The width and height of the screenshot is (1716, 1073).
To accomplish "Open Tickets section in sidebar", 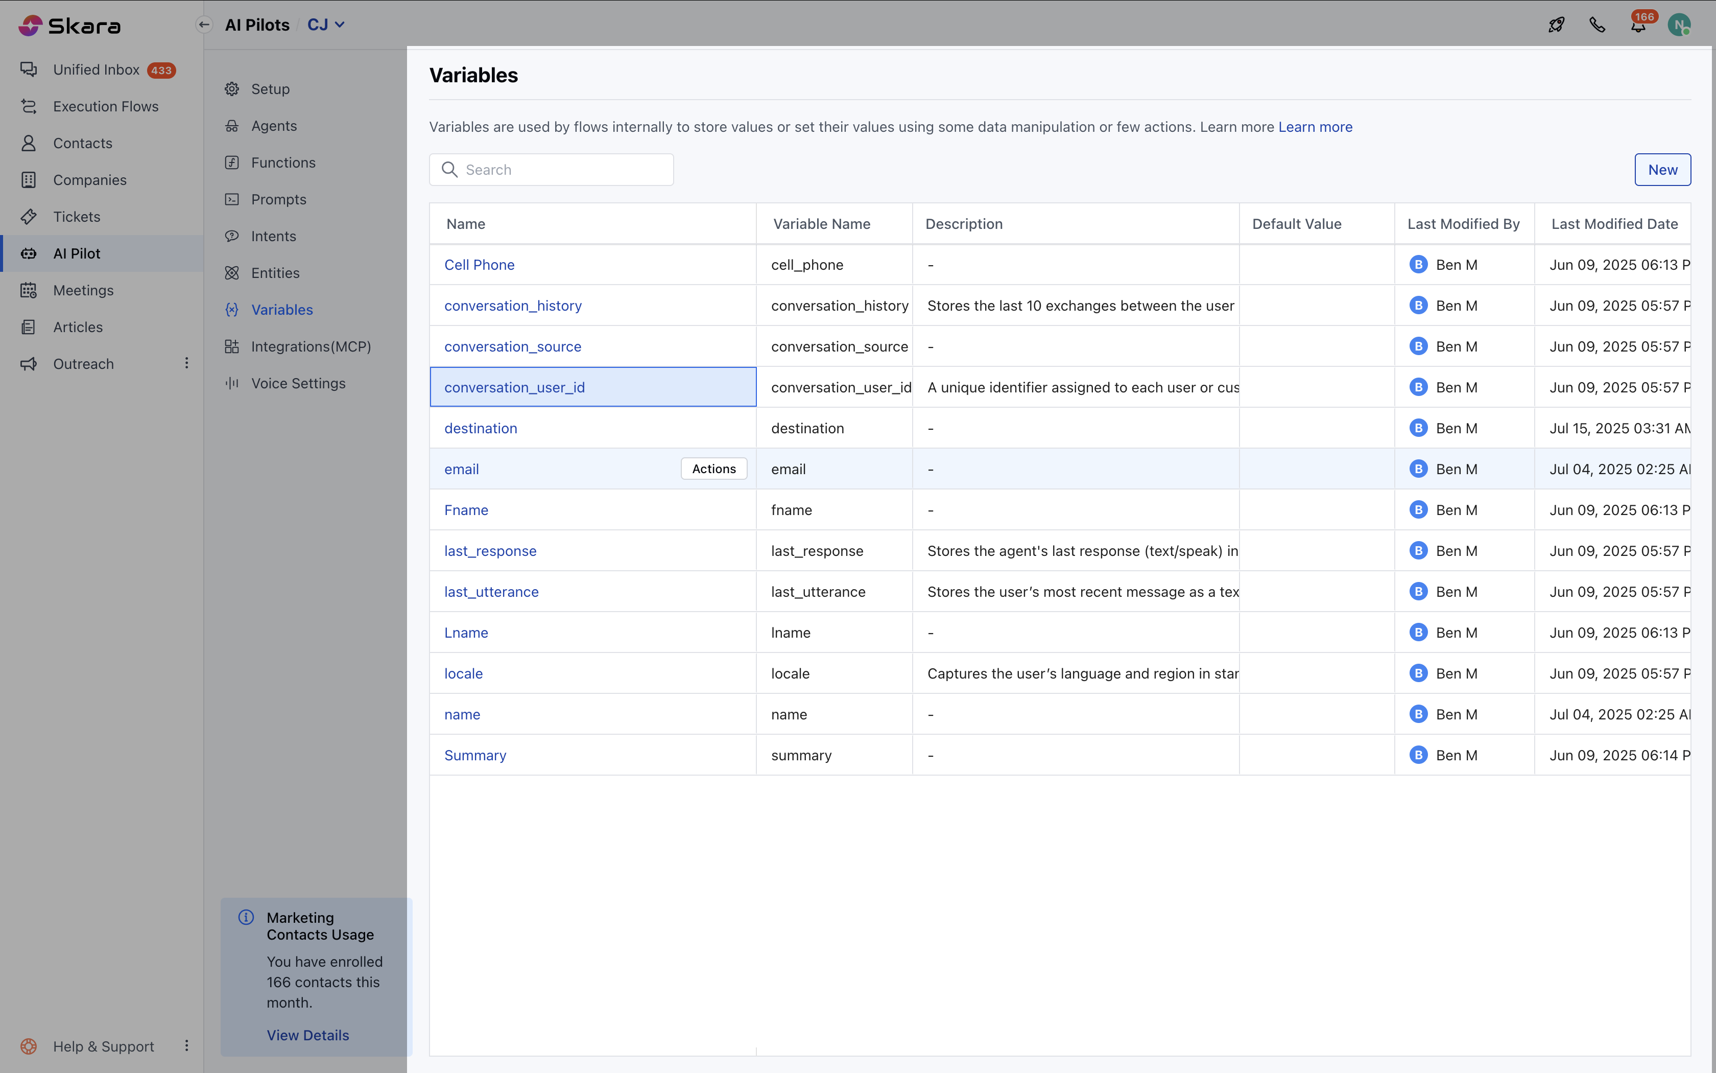I will click(77, 217).
